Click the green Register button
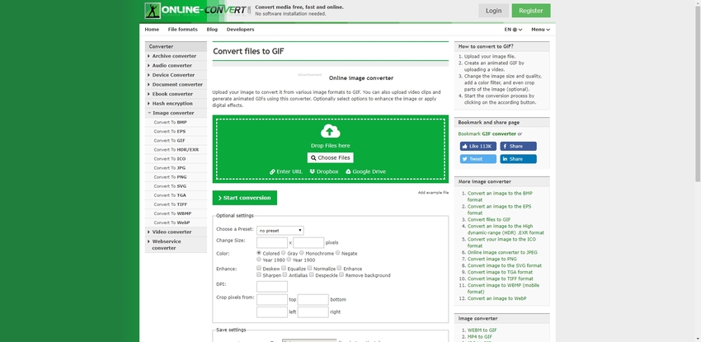 click(530, 11)
